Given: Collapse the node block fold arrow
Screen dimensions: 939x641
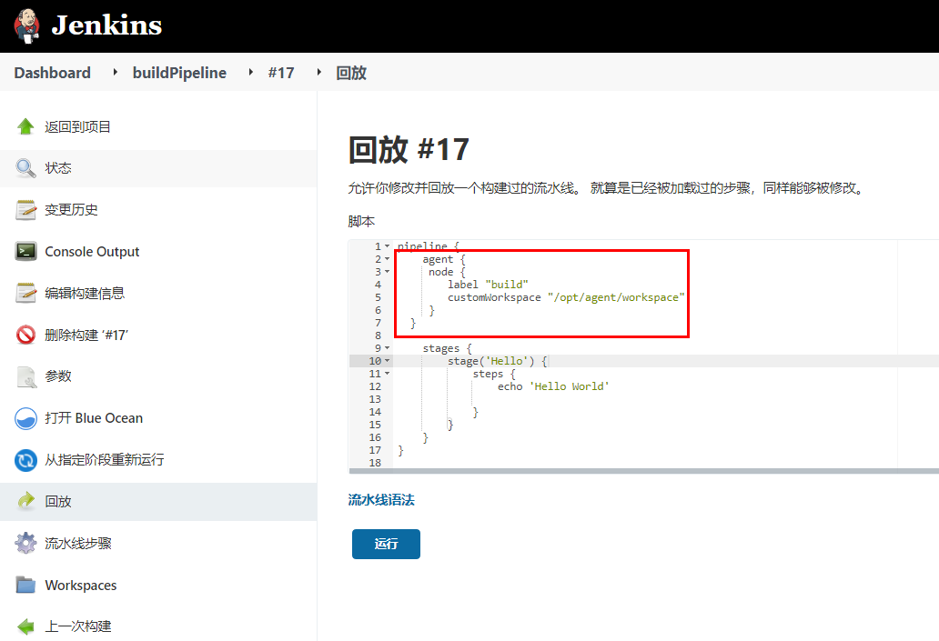Looking at the screenshot, I should coord(389,271).
